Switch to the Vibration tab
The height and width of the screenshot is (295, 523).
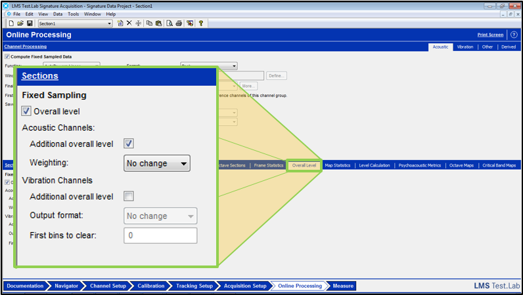[x=465, y=47]
